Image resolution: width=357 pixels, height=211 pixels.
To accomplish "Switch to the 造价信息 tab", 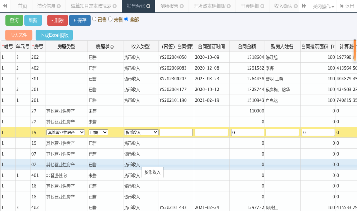I will point(46,6).
